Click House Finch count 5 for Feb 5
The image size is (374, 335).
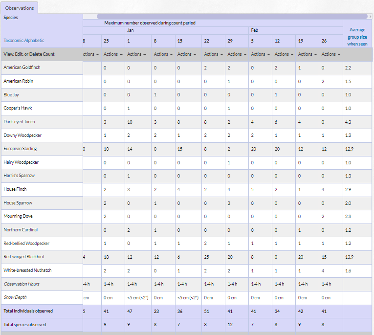pos(252,189)
